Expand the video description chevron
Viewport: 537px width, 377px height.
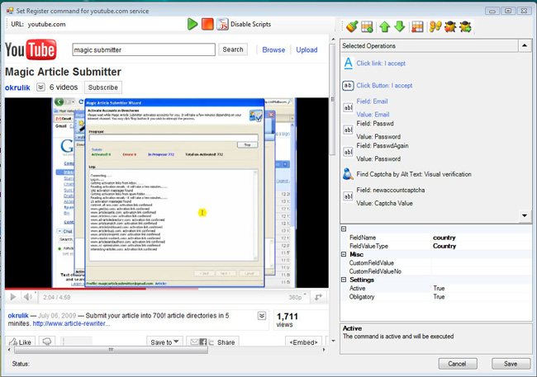pyautogui.click(x=262, y=315)
